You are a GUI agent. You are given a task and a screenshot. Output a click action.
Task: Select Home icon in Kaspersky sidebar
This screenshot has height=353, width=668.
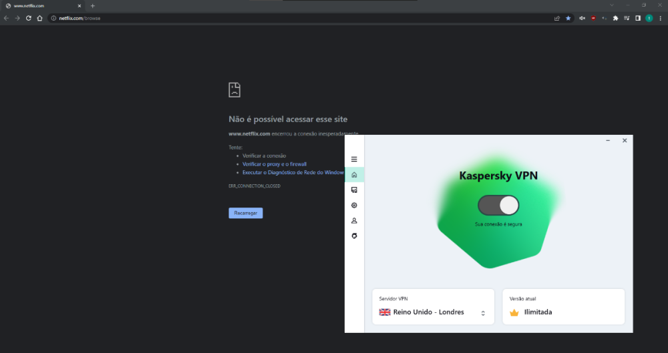(354, 175)
